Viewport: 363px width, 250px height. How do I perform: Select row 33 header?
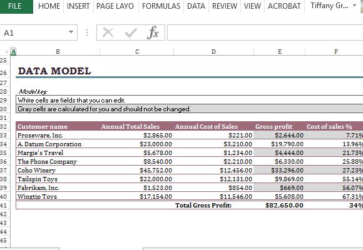click(x=4, y=135)
